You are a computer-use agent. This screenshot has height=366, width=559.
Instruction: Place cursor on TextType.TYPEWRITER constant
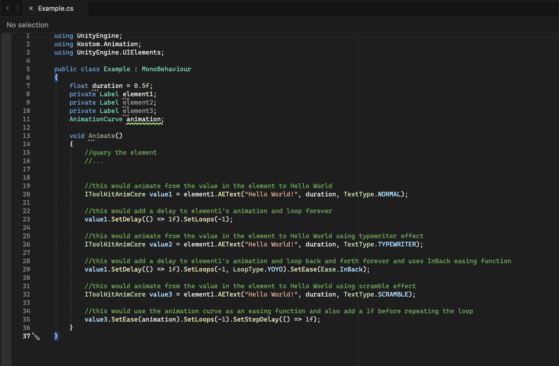coord(397,244)
